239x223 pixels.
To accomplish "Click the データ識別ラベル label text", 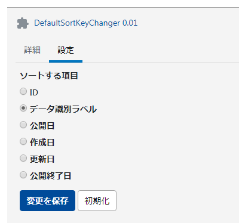I will pos(63,109).
